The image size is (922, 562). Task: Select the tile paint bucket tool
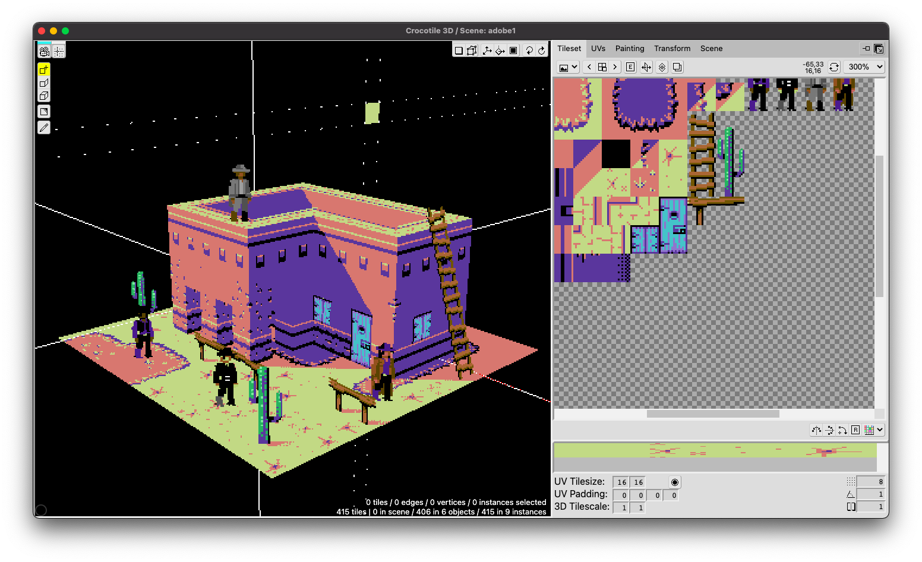44,112
